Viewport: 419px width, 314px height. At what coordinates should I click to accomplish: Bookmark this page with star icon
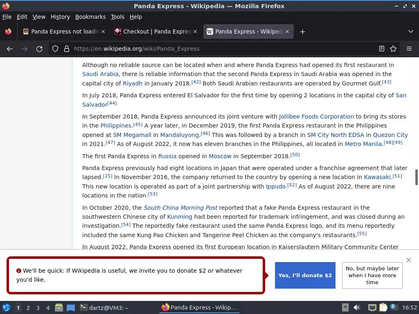pos(393,49)
